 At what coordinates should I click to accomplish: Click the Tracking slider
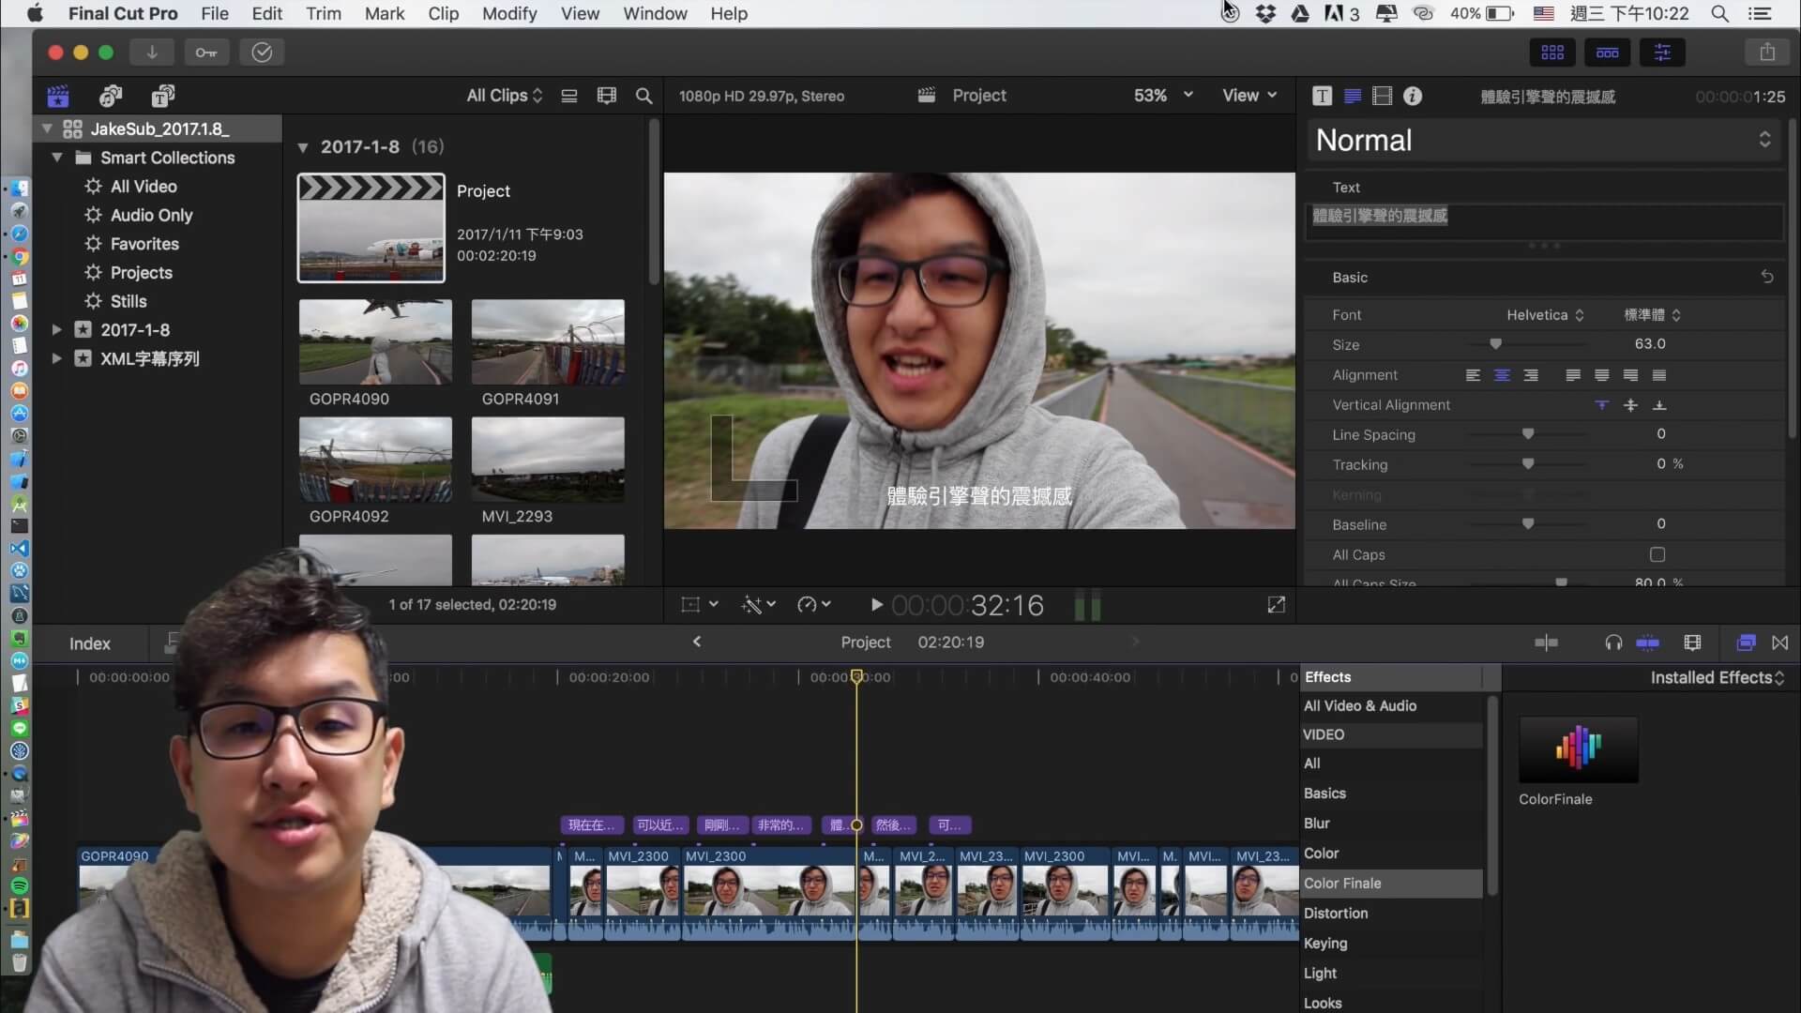click(1528, 464)
